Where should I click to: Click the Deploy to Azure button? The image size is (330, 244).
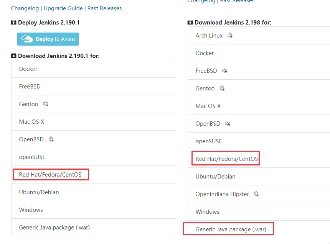point(48,39)
